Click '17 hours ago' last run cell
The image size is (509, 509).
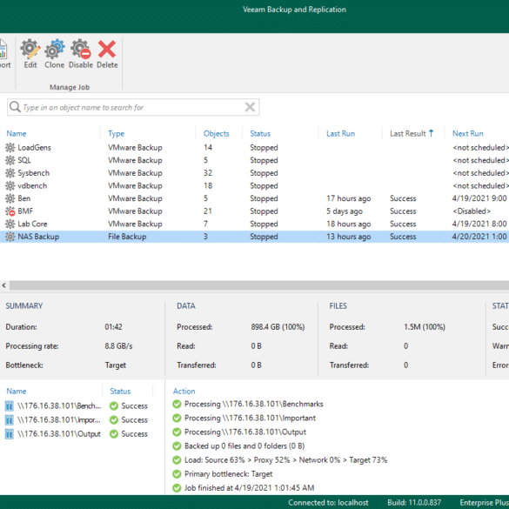click(x=348, y=198)
